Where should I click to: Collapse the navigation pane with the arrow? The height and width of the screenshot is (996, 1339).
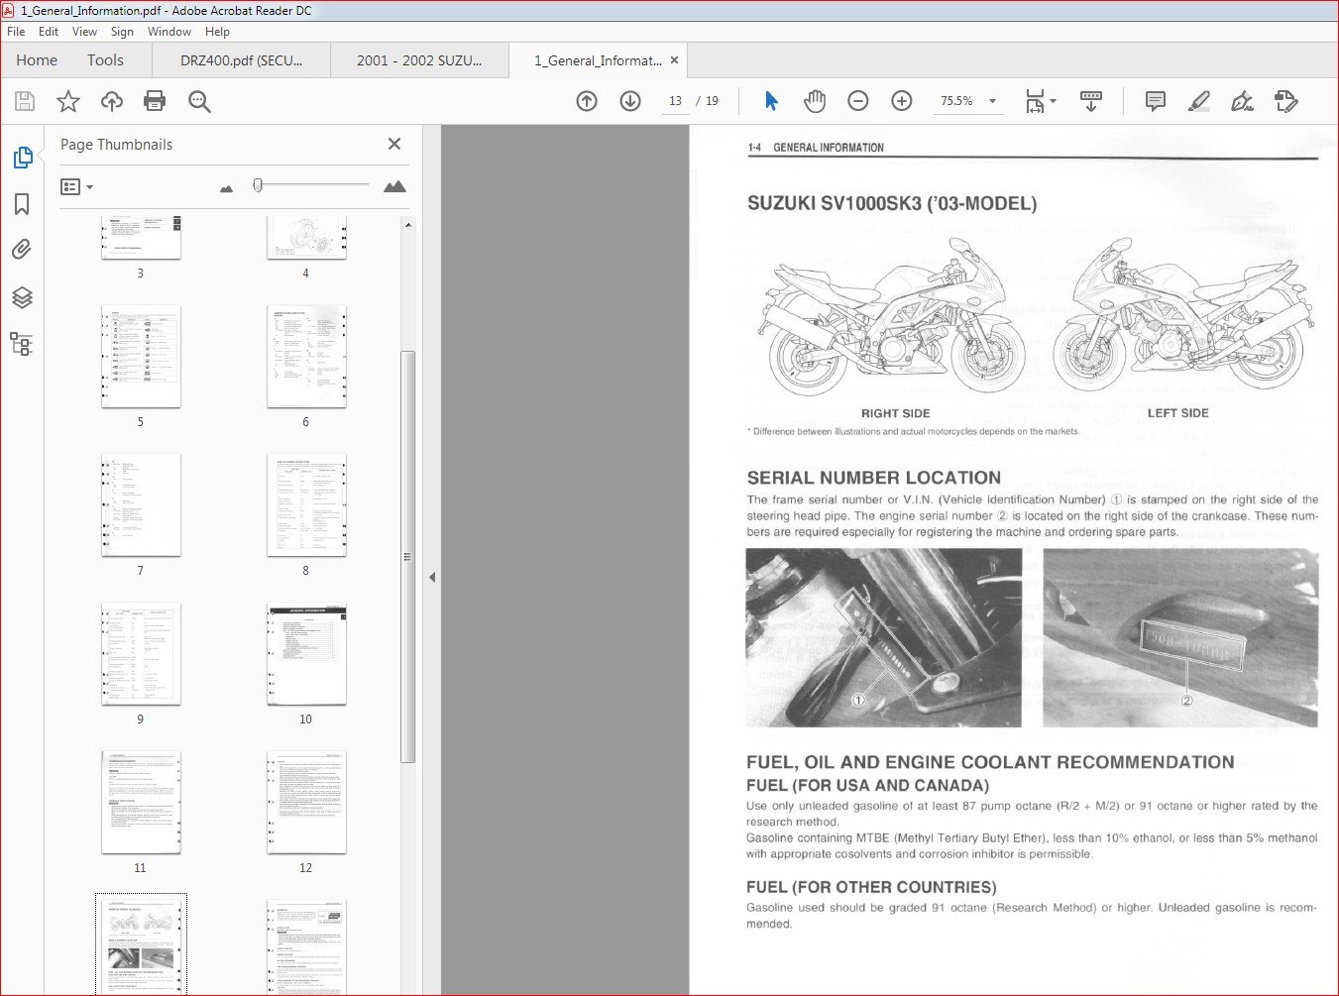tap(432, 578)
